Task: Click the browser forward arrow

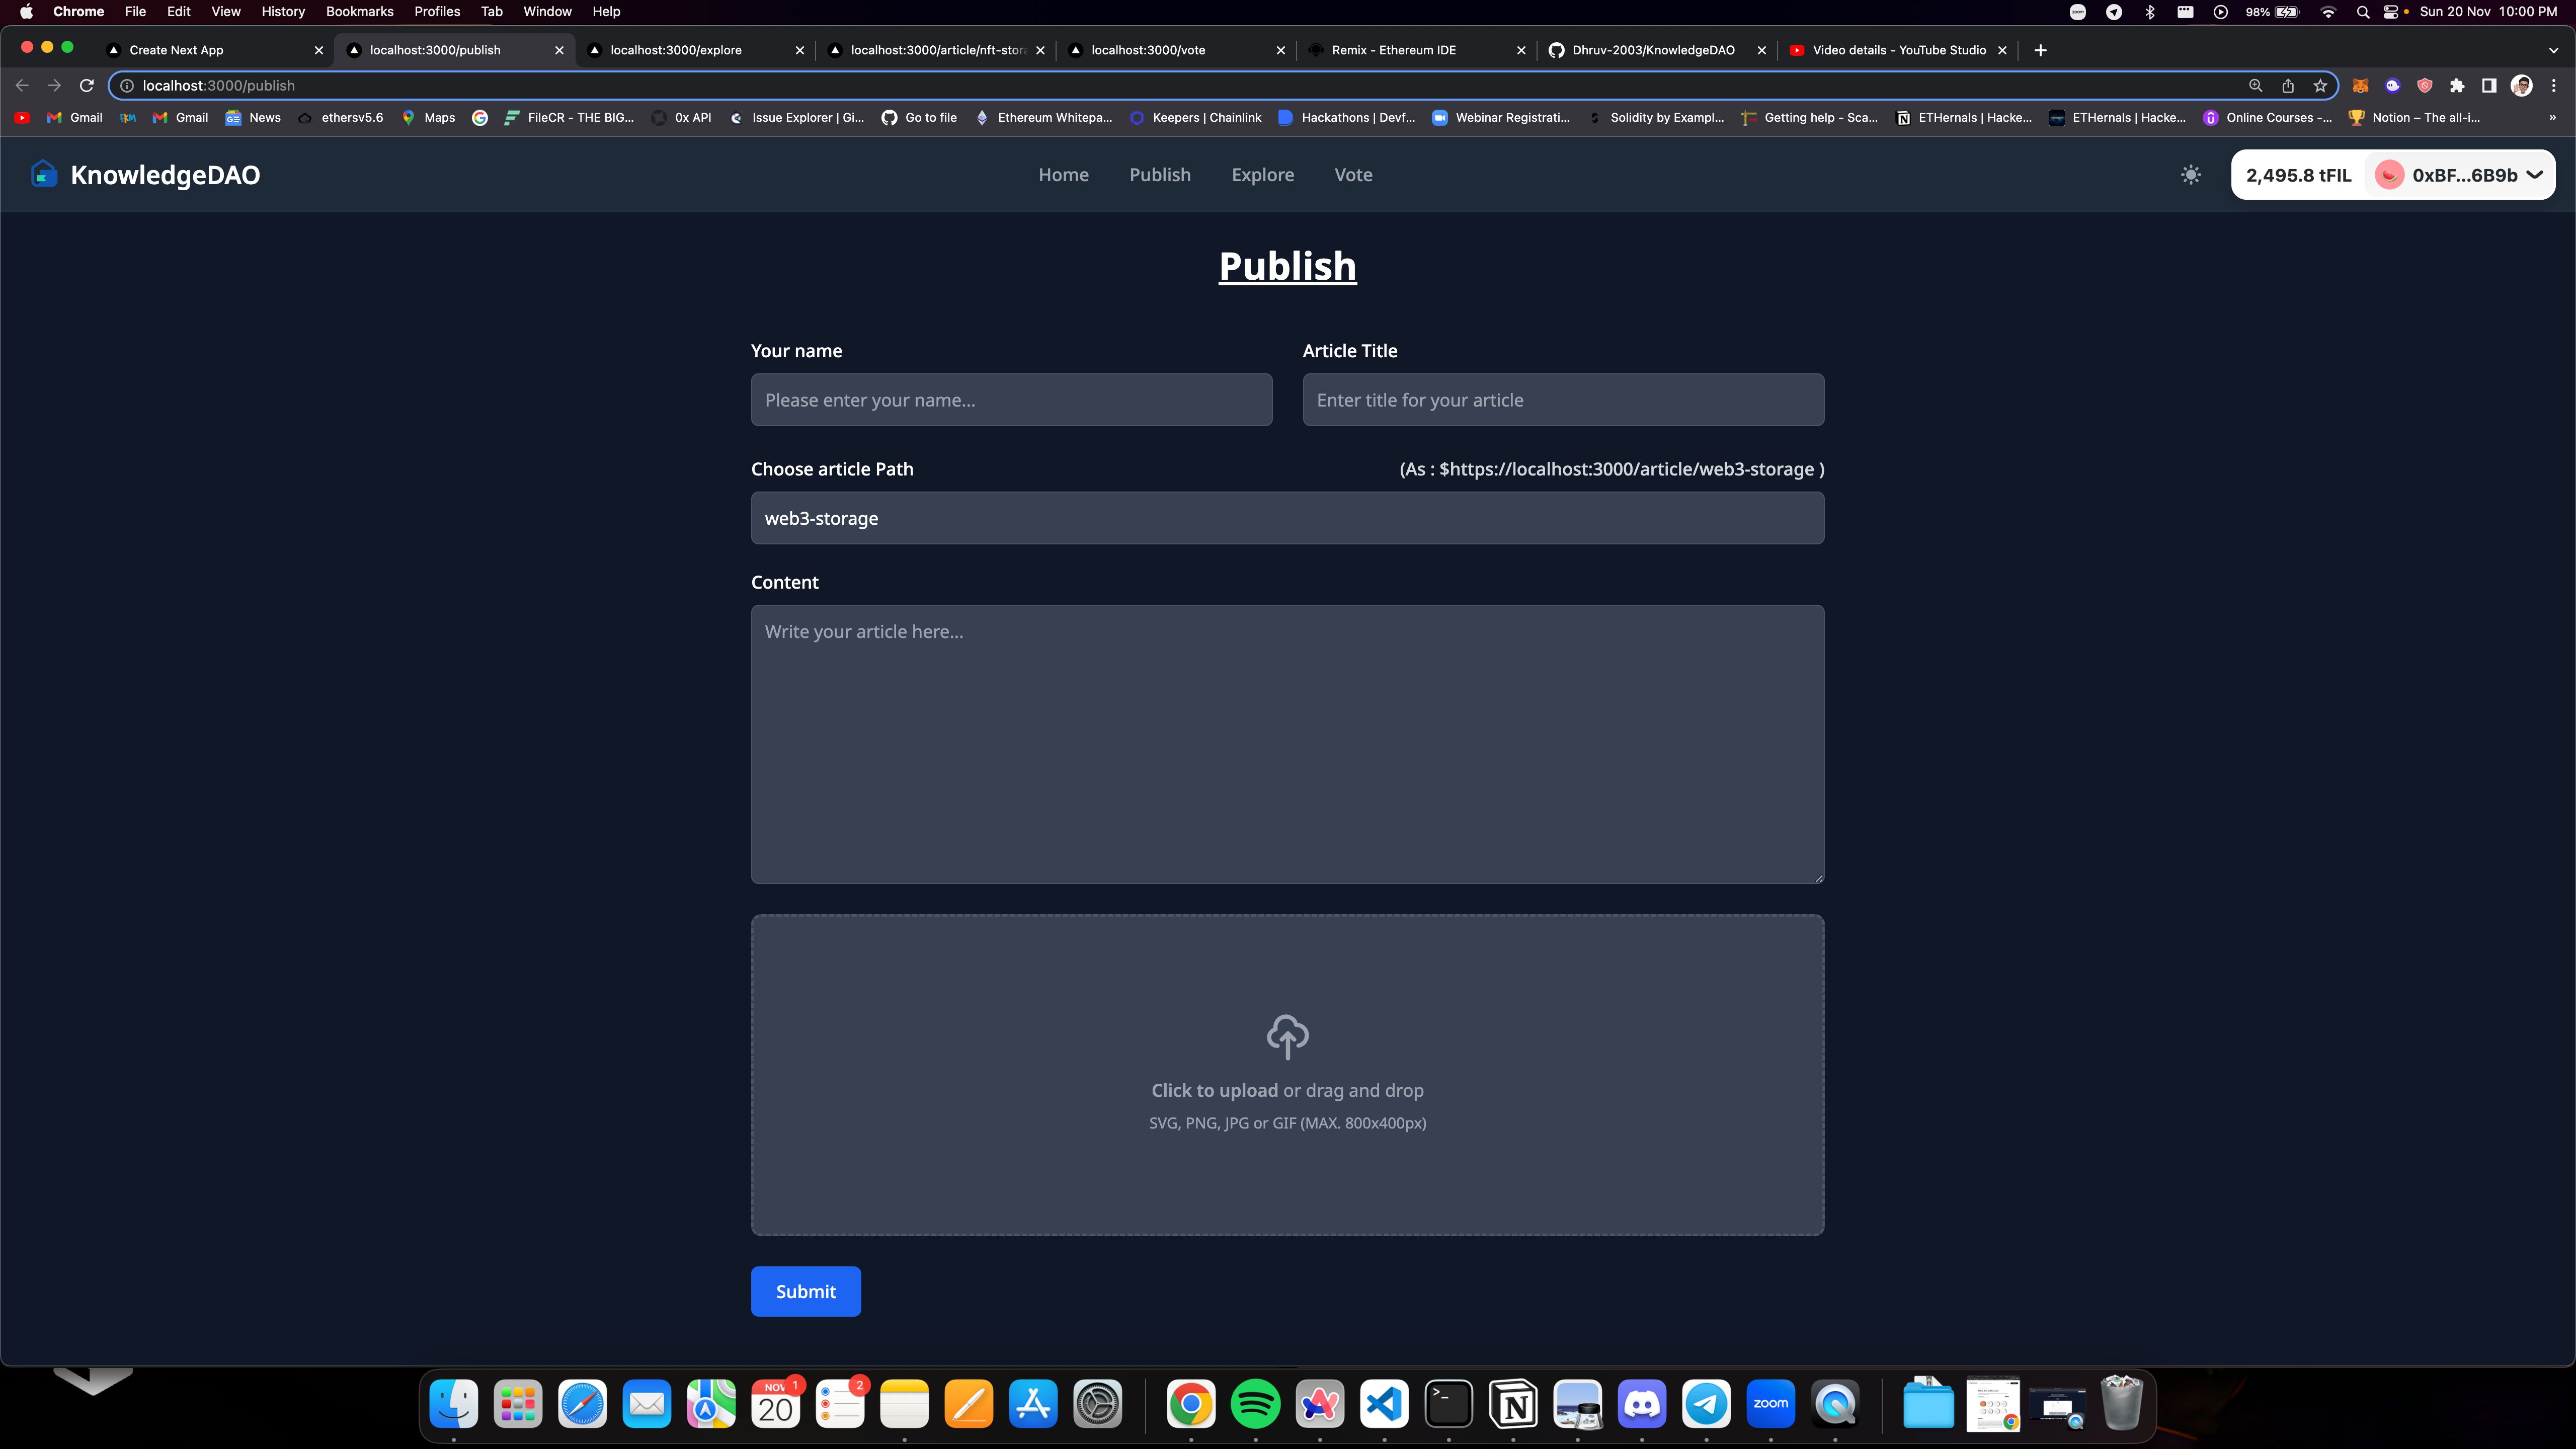Action: (54, 85)
